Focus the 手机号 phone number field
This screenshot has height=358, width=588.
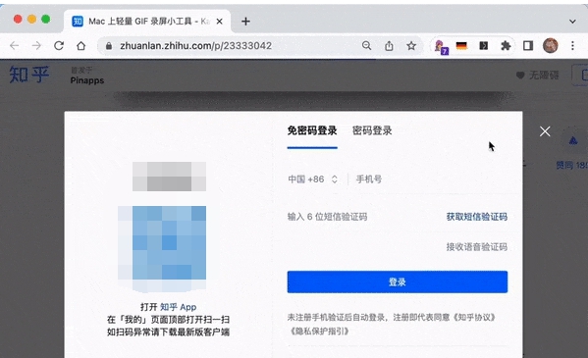click(x=431, y=179)
